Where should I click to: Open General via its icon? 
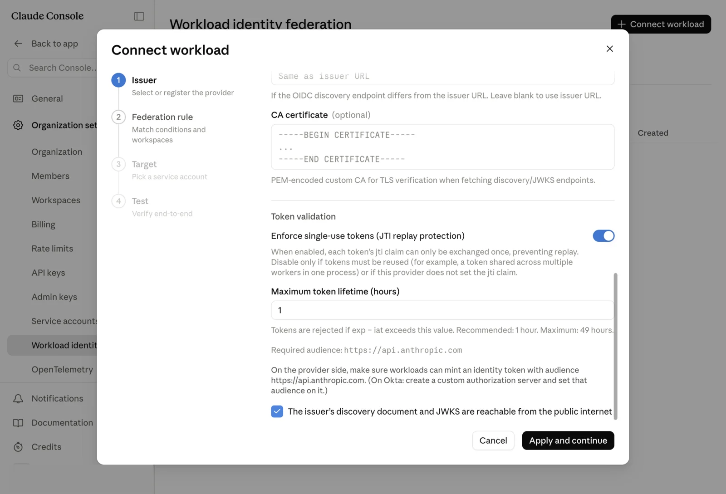(18, 98)
